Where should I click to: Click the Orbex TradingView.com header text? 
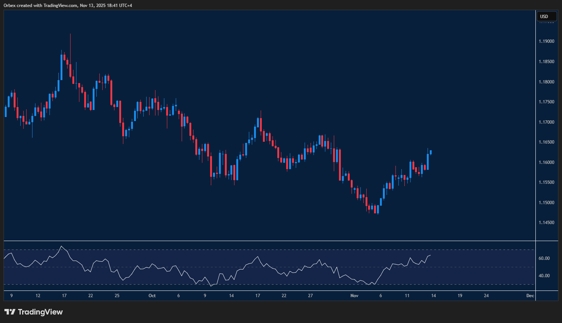point(68,5)
